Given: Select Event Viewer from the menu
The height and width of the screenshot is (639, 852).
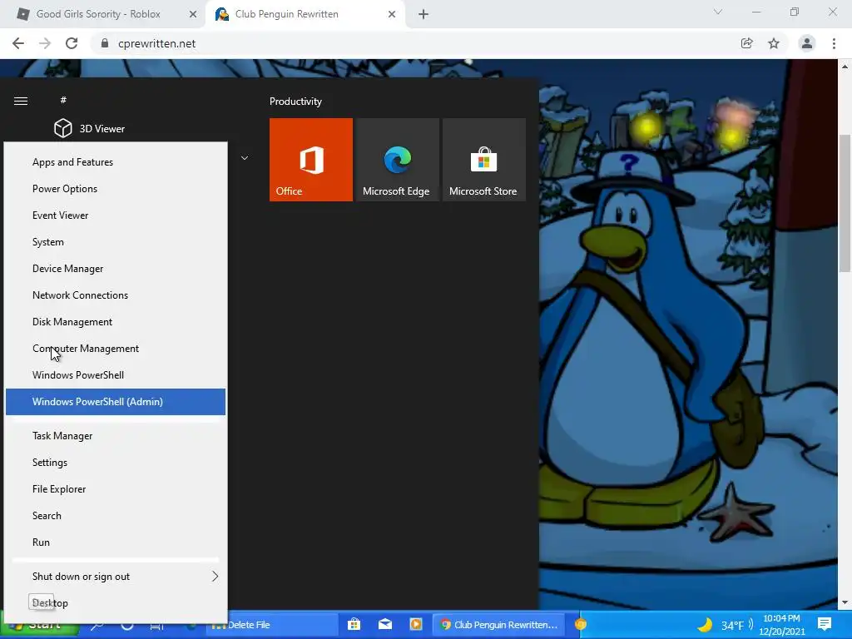Looking at the screenshot, I should pos(115,215).
